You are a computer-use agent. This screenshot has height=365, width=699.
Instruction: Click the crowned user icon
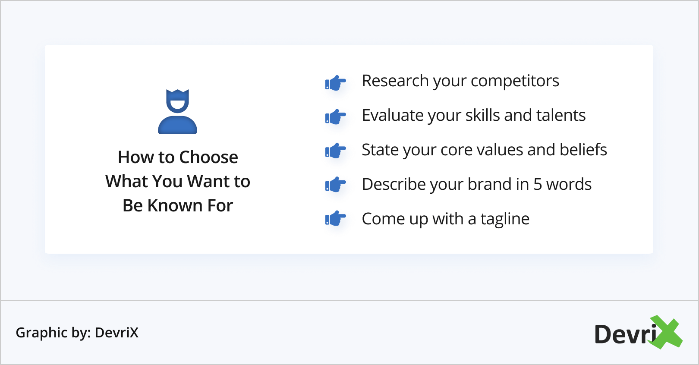(x=177, y=112)
